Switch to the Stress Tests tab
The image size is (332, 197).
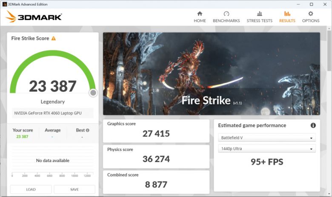pos(259,17)
